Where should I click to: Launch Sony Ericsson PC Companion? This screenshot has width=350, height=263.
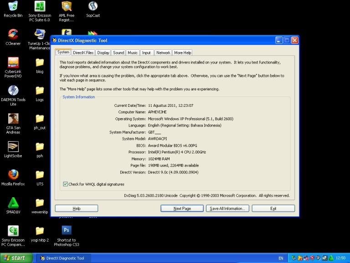13,236
